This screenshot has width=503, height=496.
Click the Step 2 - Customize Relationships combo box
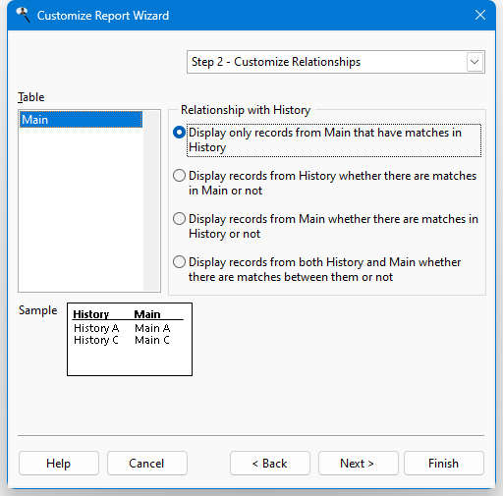tap(336, 62)
